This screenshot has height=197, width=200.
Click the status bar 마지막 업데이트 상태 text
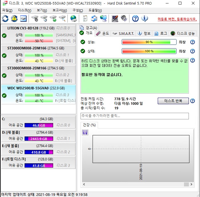tap(44, 195)
